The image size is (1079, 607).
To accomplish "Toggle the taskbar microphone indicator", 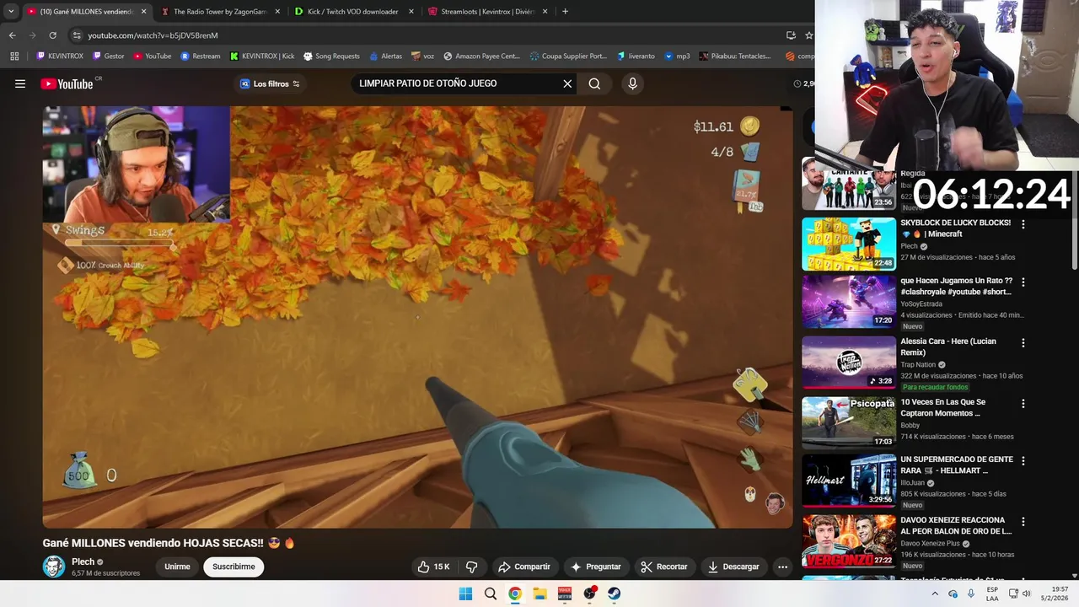I will click(971, 594).
